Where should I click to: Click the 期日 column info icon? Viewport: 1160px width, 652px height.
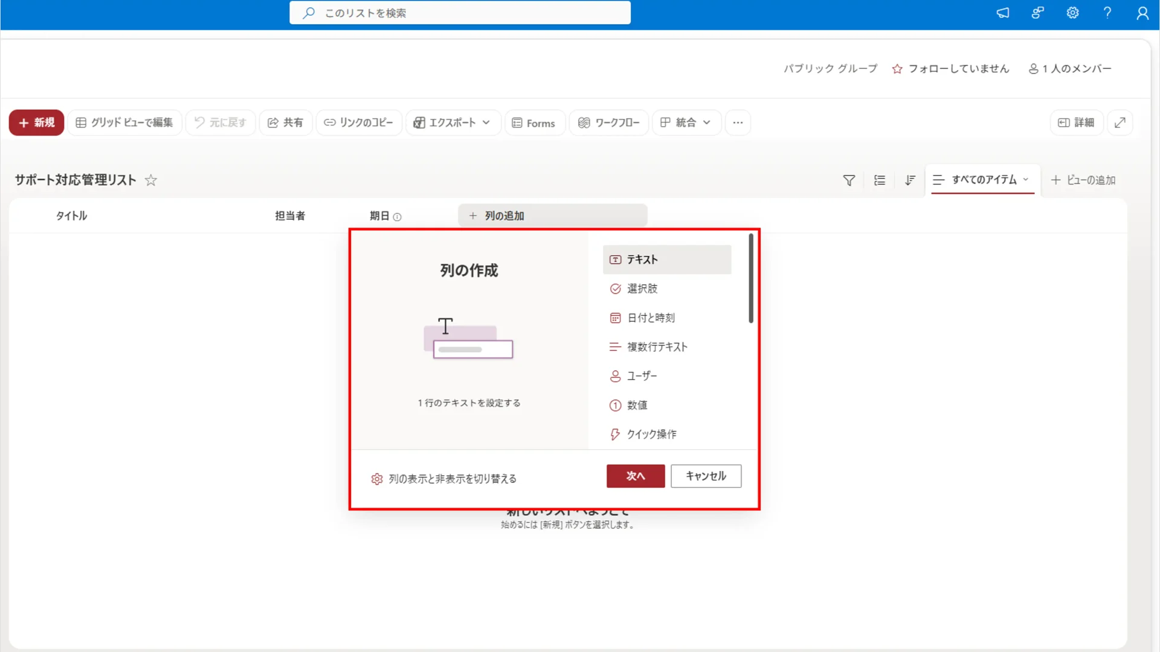point(397,217)
